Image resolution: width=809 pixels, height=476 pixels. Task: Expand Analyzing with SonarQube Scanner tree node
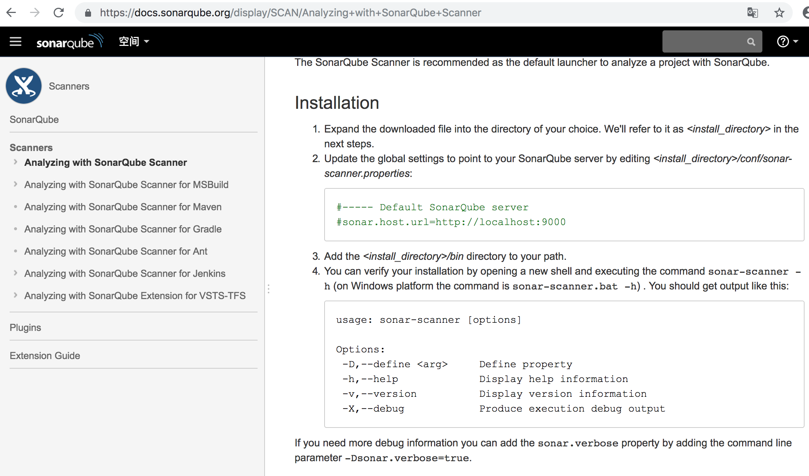15,162
